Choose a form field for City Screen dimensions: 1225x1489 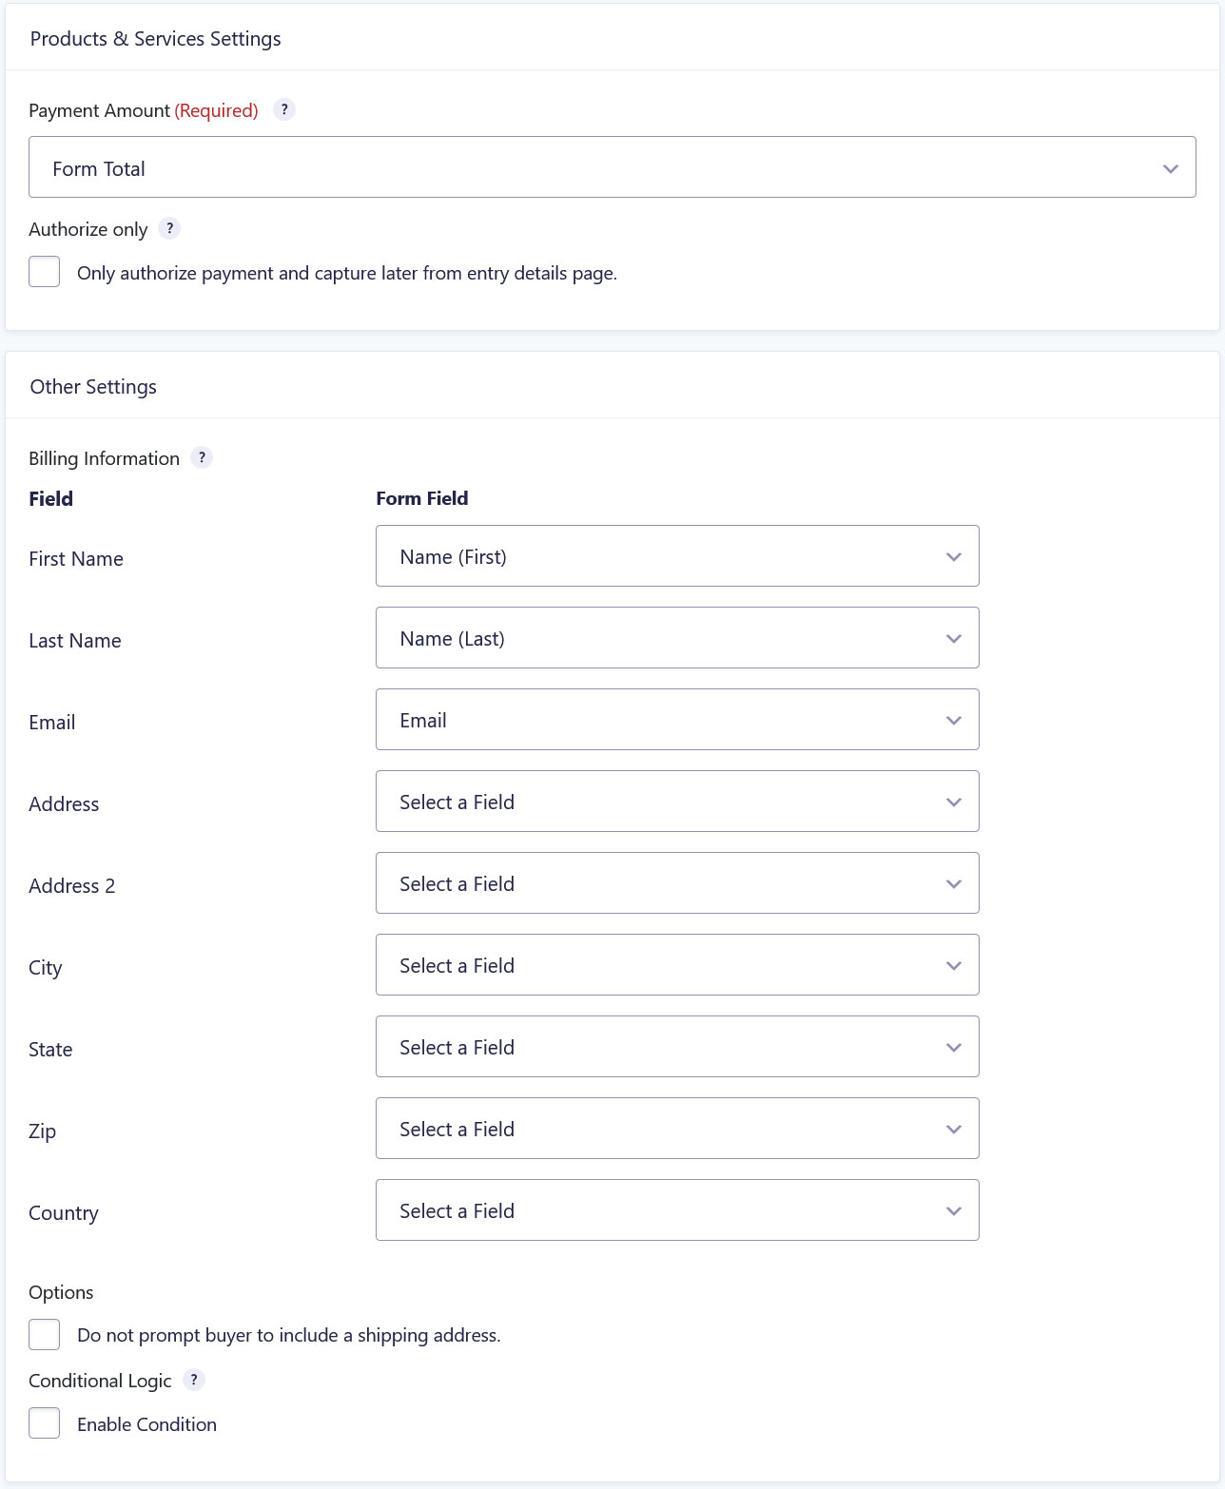pyautogui.click(x=677, y=965)
